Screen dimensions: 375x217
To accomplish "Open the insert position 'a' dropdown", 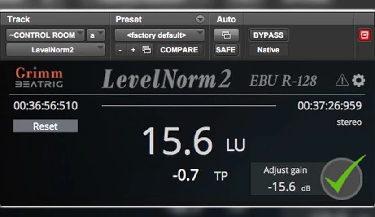I will [x=96, y=35].
